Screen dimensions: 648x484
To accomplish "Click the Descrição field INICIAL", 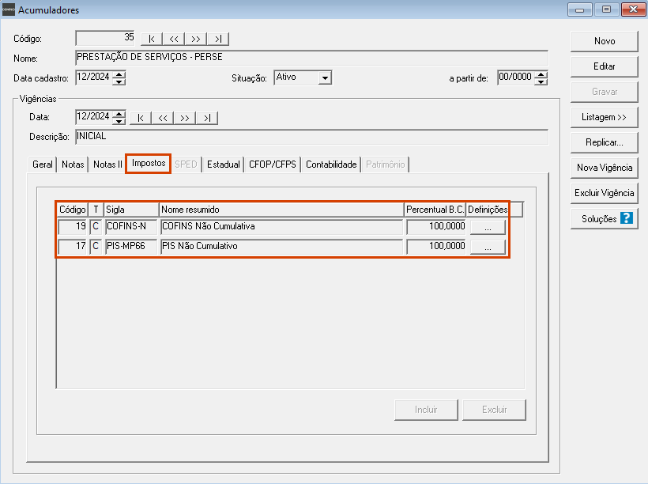I will tap(312, 137).
